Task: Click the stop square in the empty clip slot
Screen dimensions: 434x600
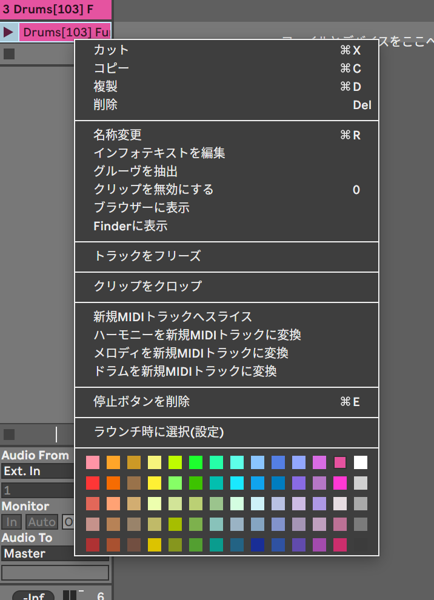Action: (x=9, y=54)
